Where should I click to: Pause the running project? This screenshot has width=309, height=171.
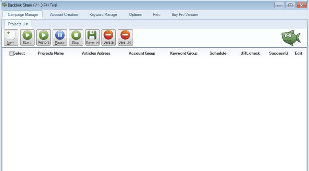(60, 37)
